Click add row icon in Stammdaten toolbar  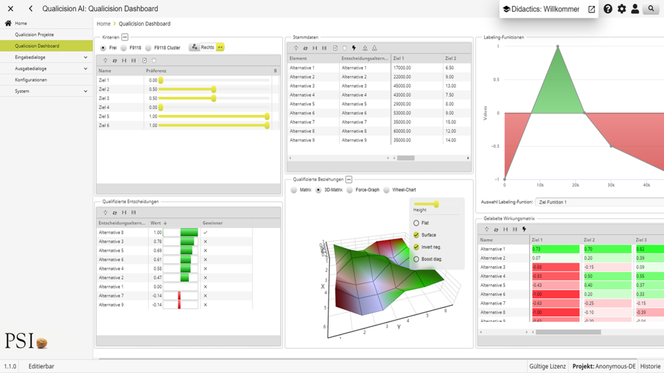(x=335, y=48)
